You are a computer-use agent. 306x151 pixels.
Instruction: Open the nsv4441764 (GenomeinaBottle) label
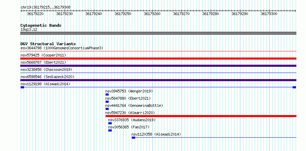tap(134, 105)
